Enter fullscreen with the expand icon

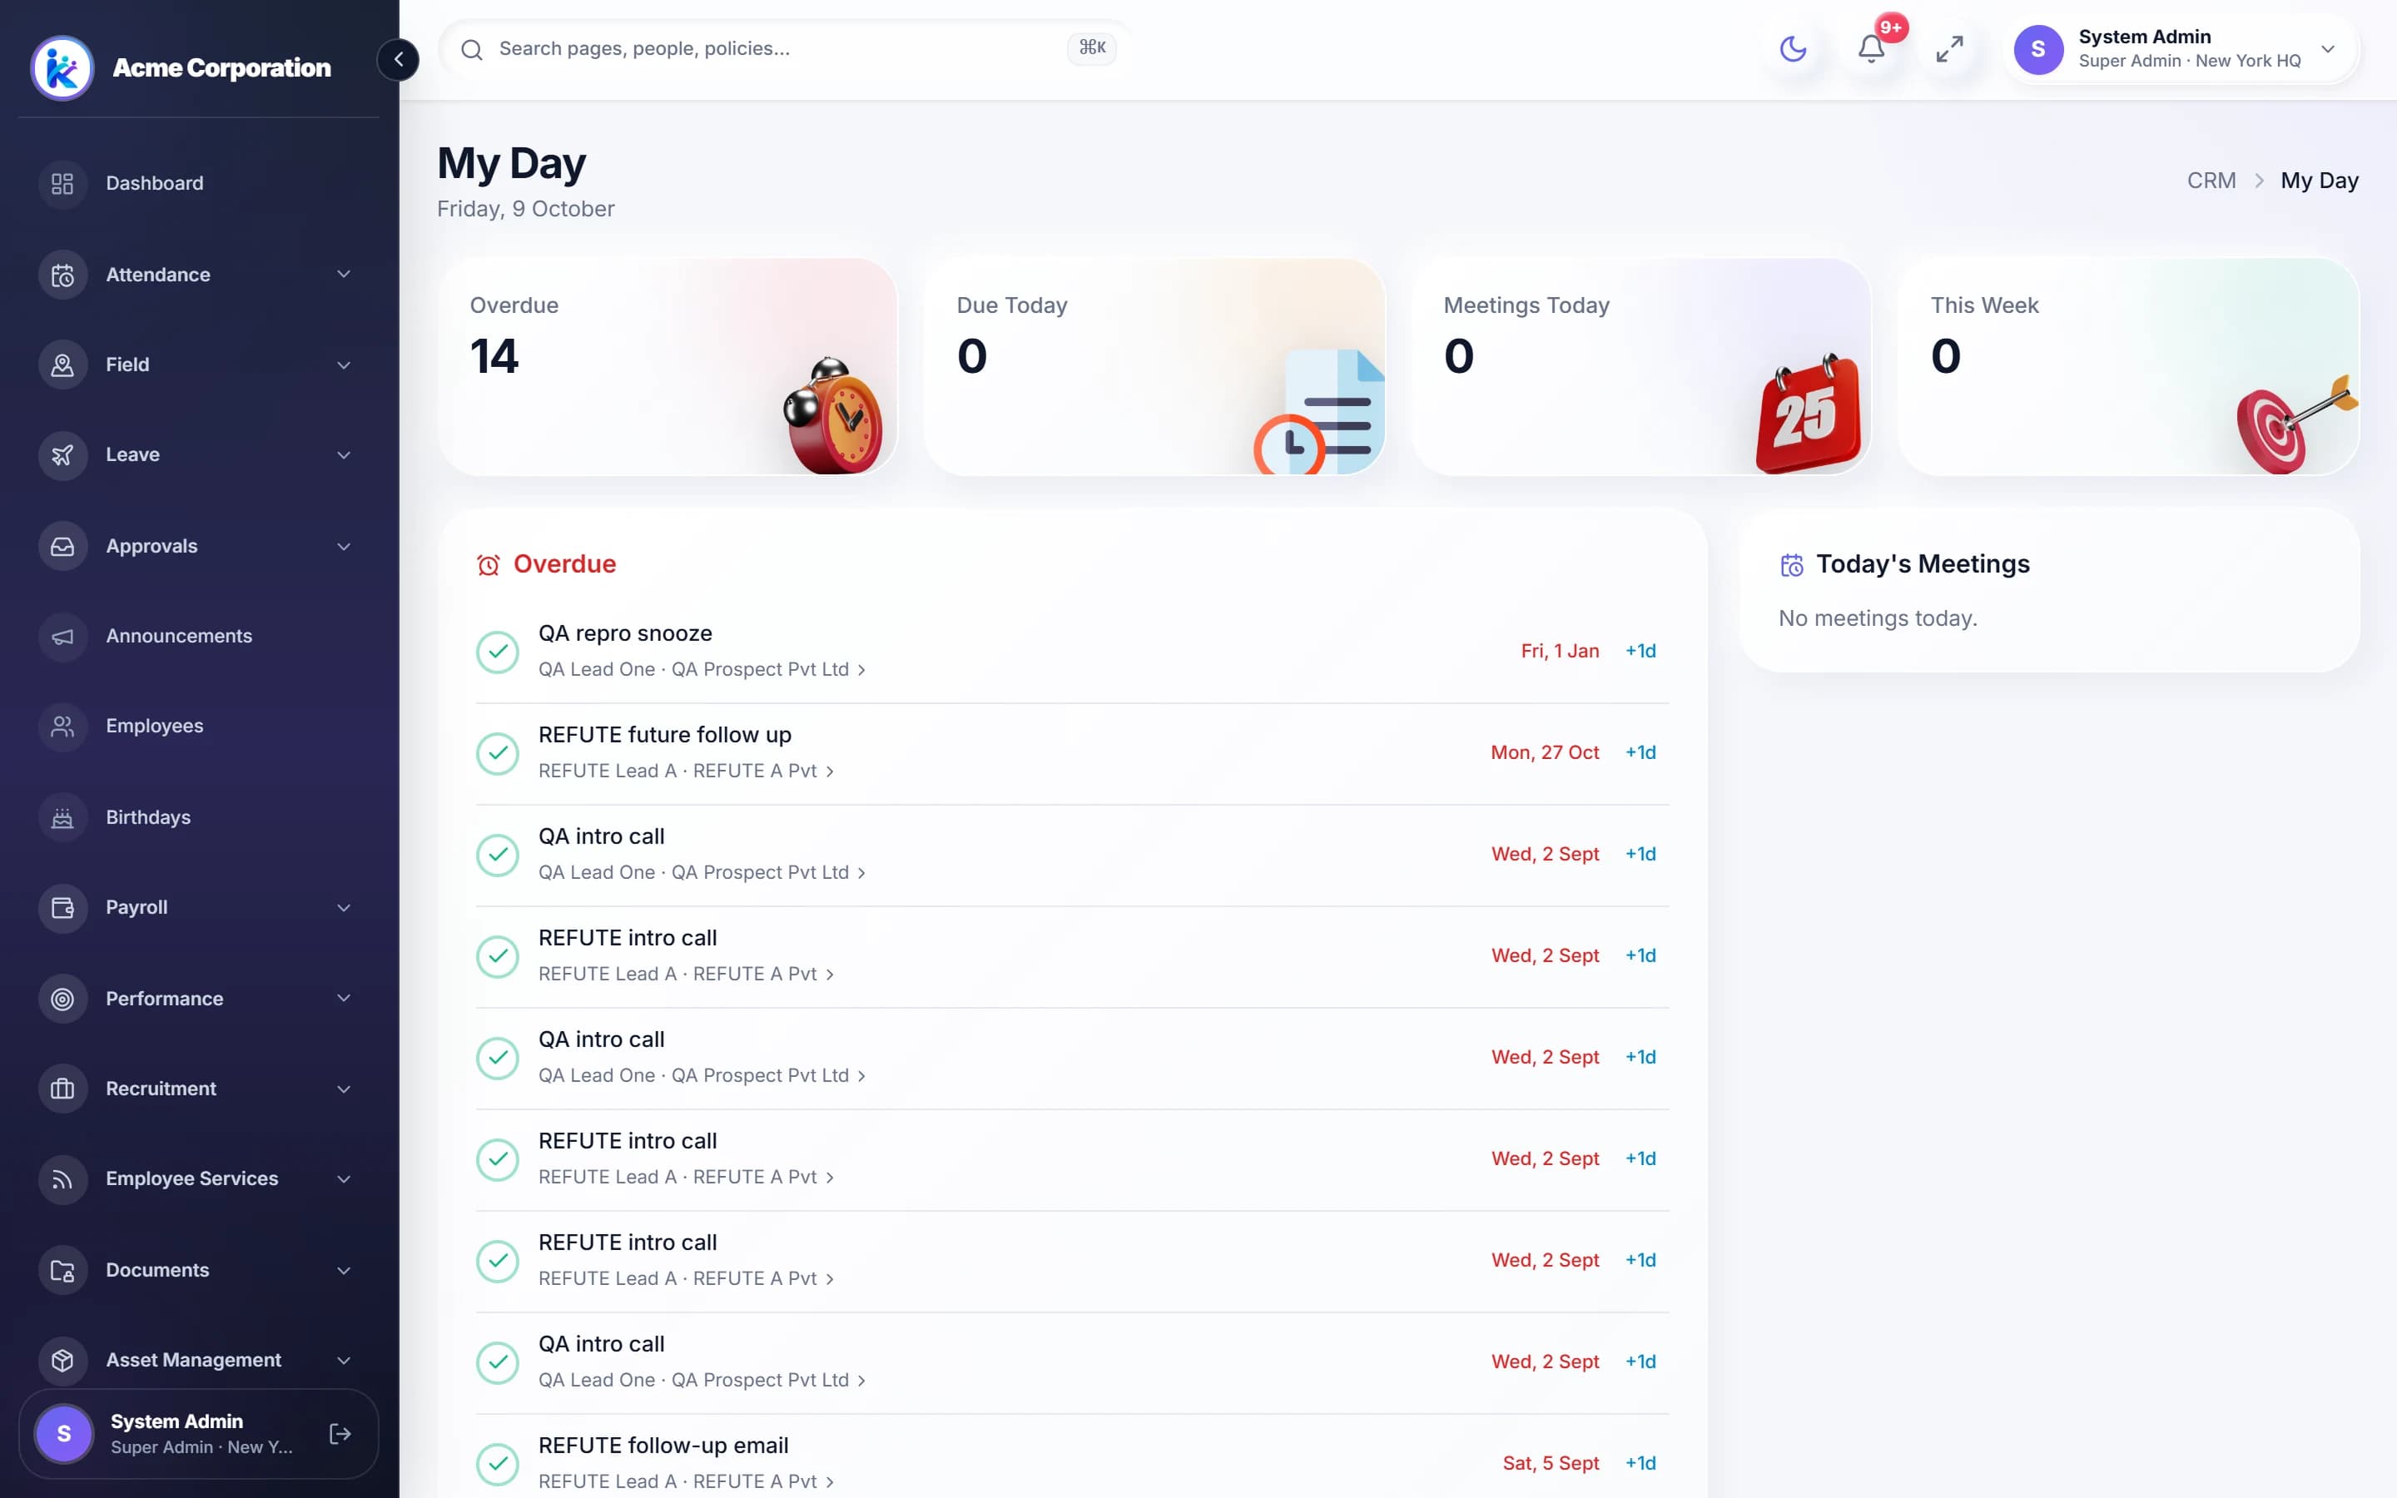pyautogui.click(x=1949, y=48)
